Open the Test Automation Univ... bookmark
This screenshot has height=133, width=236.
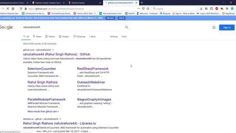[x=111, y=14]
